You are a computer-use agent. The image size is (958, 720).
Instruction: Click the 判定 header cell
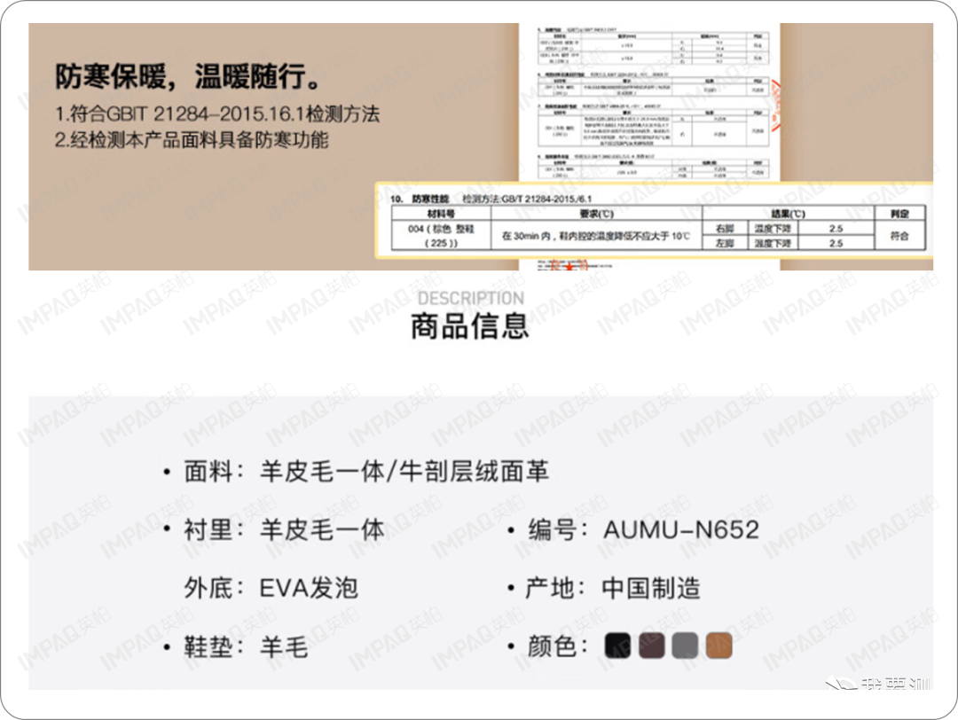click(899, 213)
